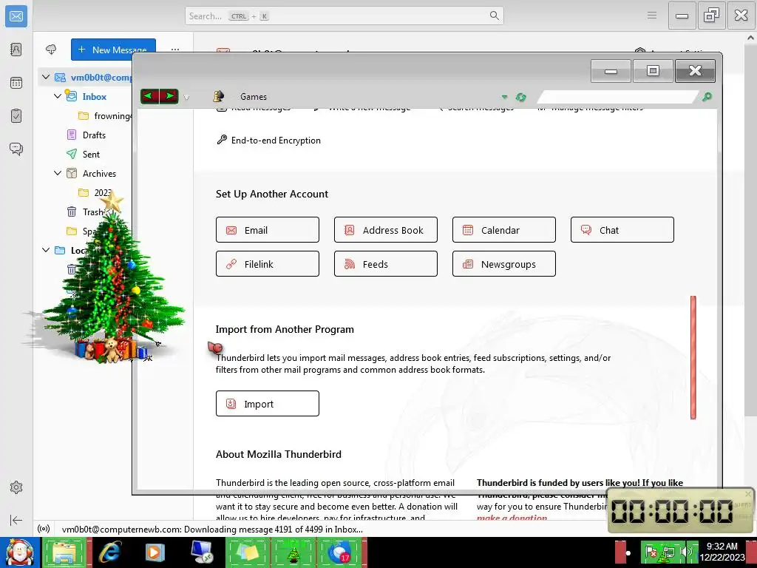Image resolution: width=757 pixels, height=568 pixels.
Task: Open the Chat space in sidebar
Action: click(x=16, y=149)
